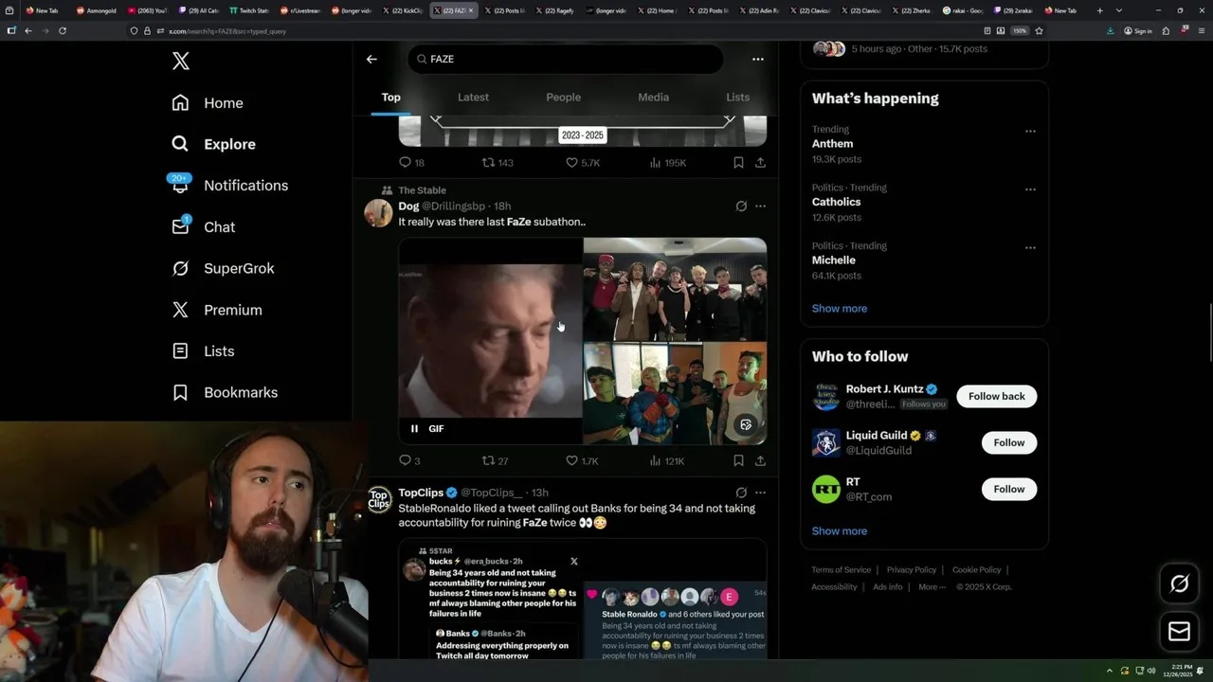Open Bookmarks in the sidebar
The height and width of the screenshot is (682, 1213).
click(x=225, y=392)
